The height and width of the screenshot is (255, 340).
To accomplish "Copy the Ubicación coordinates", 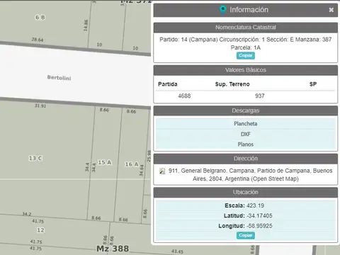I will [x=246, y=235].
